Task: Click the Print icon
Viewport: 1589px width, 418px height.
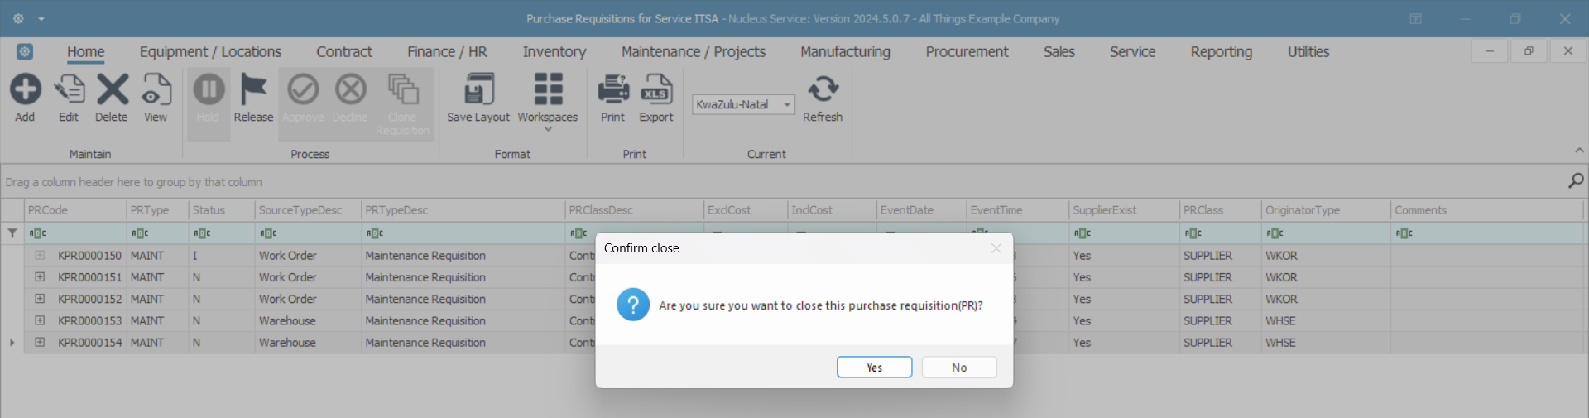Action: click(x=612, y=89)
